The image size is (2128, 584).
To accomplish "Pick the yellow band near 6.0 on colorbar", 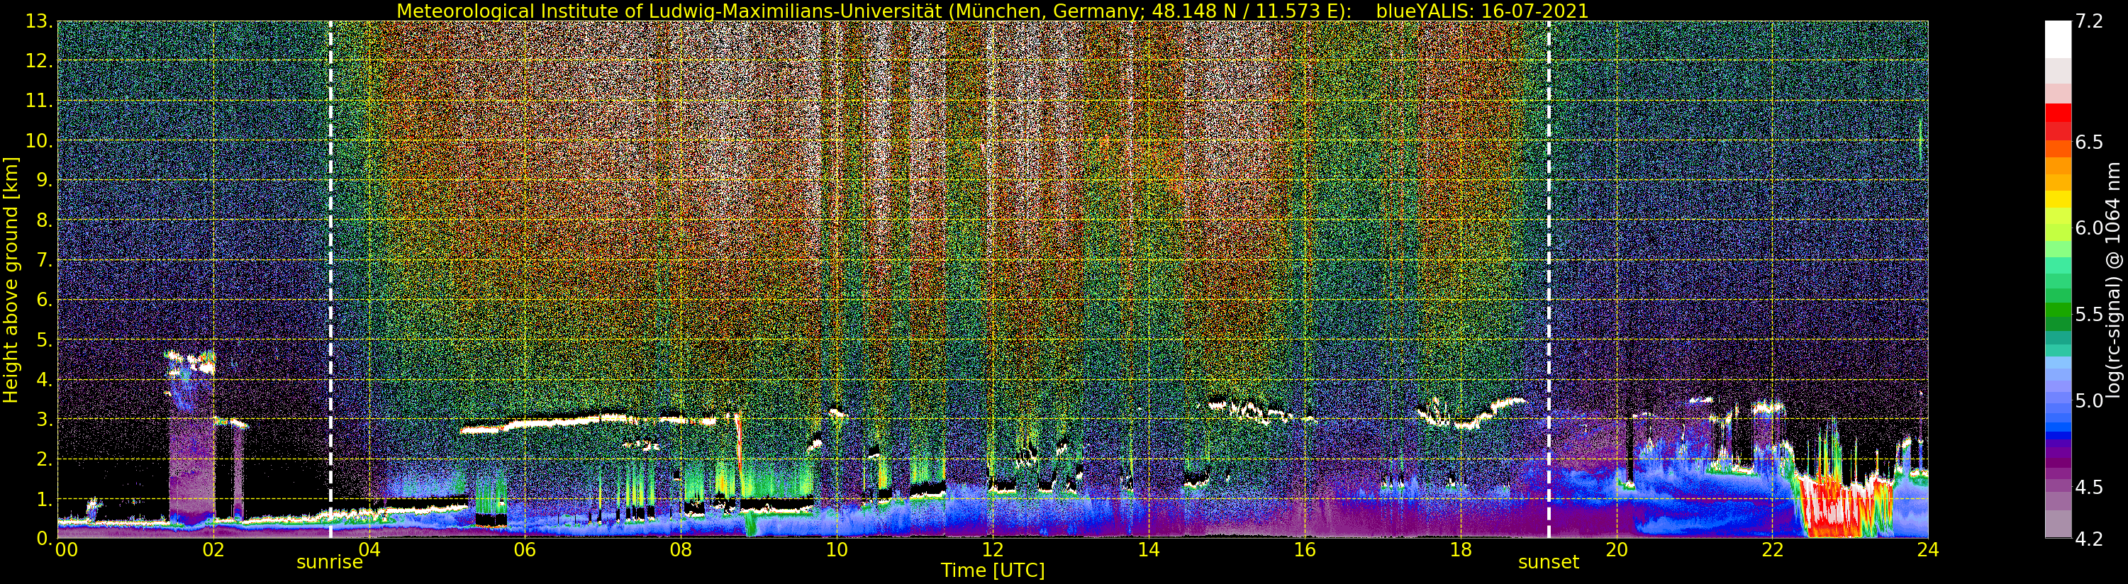I will tap(2058, 200).
